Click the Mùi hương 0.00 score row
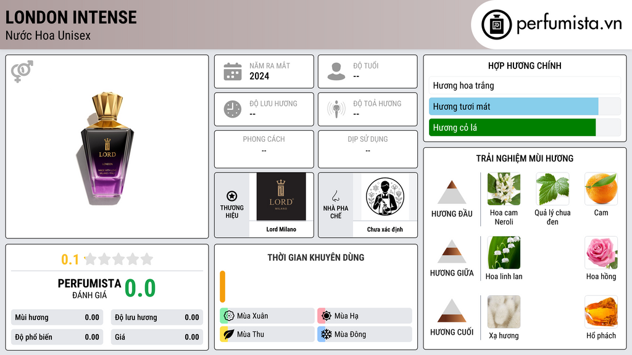 pos(57,317)
